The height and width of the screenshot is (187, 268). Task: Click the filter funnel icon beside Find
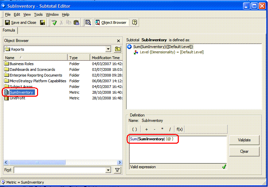coord(118,170)
